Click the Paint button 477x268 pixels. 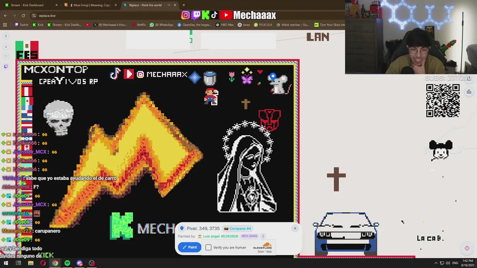pyautogui.click(x=189, y=247)
